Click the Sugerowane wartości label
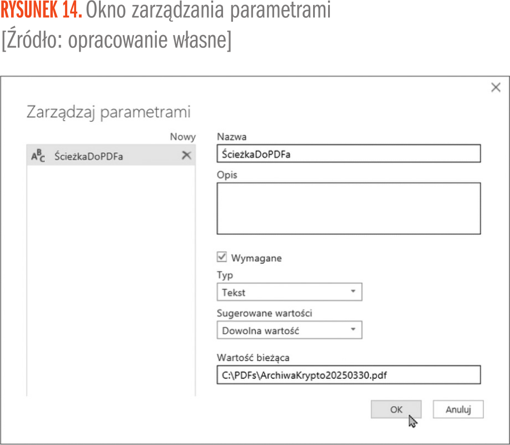Image resolution: width=510 pixels, height=445 pixels. [x=264, y=313]
